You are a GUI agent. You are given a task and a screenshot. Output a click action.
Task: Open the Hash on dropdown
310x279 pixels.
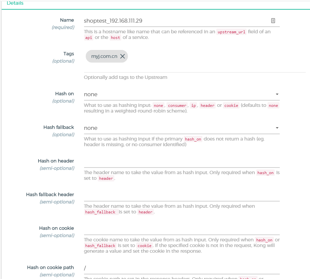(181, 94)
